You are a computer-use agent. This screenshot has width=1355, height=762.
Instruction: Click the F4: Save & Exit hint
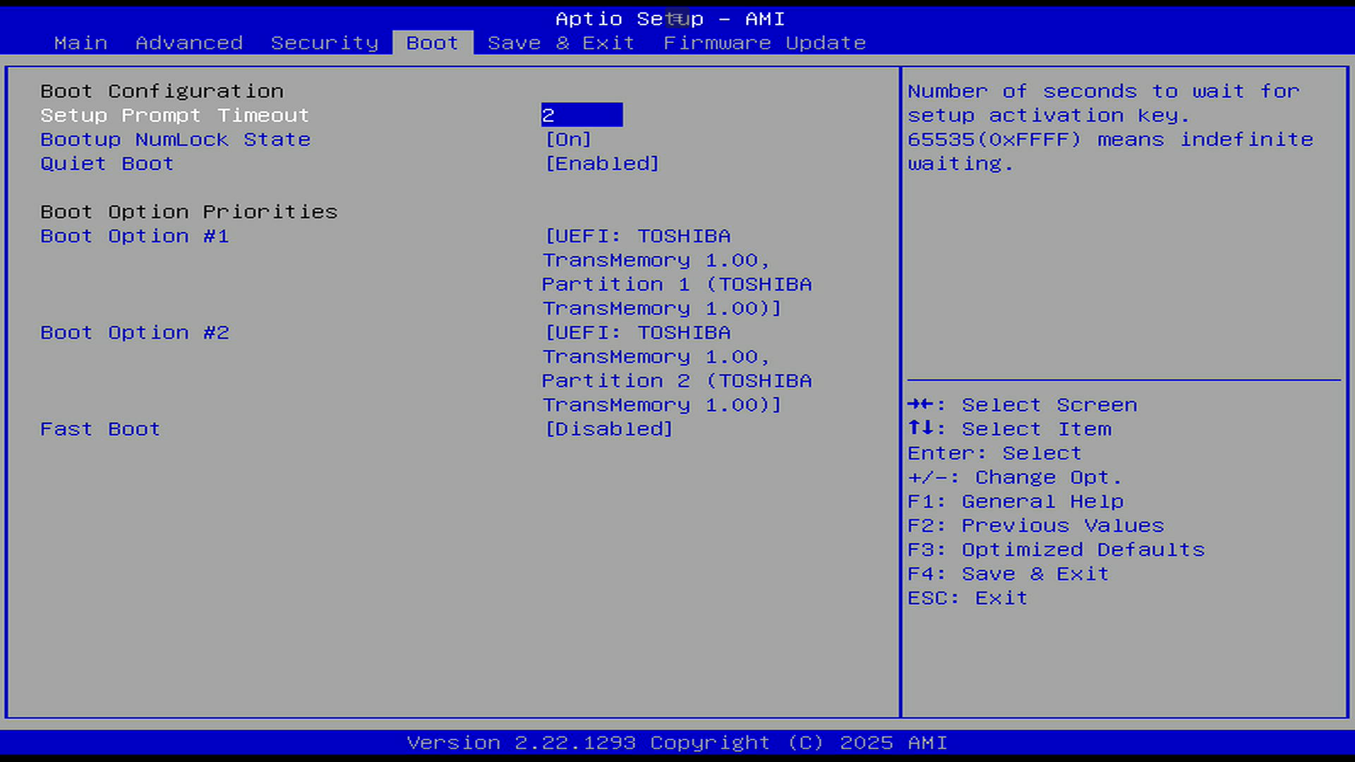pos(1008,574)
